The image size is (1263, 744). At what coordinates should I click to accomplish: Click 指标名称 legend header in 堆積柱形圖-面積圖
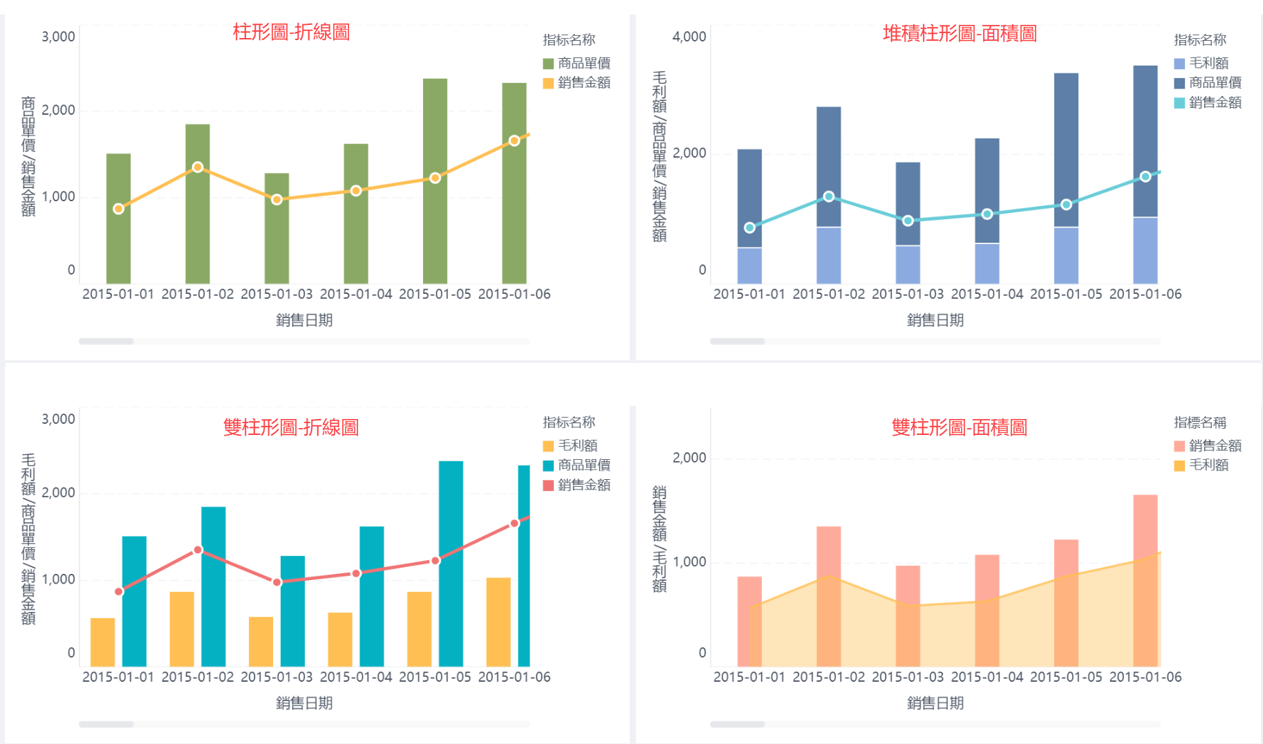coord(1200,40)
